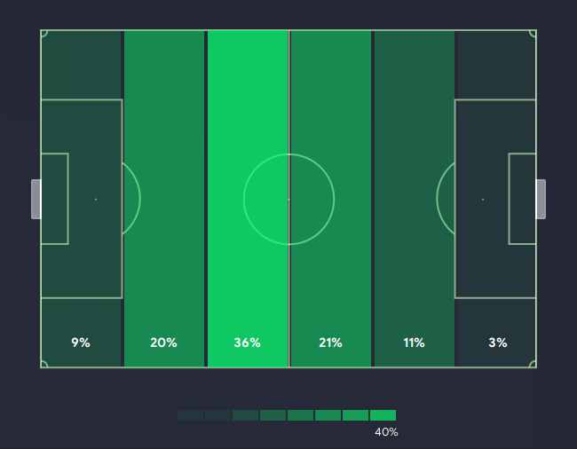Click the left penalty arc

coord(131,199)
